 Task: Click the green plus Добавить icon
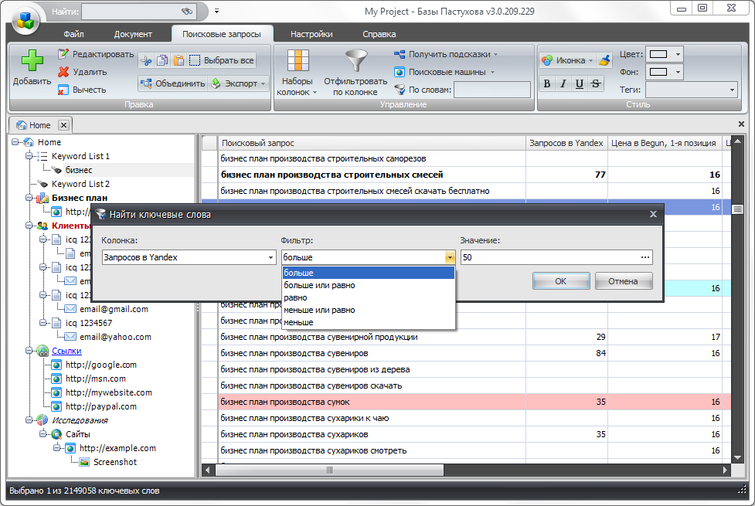point(32,61)
